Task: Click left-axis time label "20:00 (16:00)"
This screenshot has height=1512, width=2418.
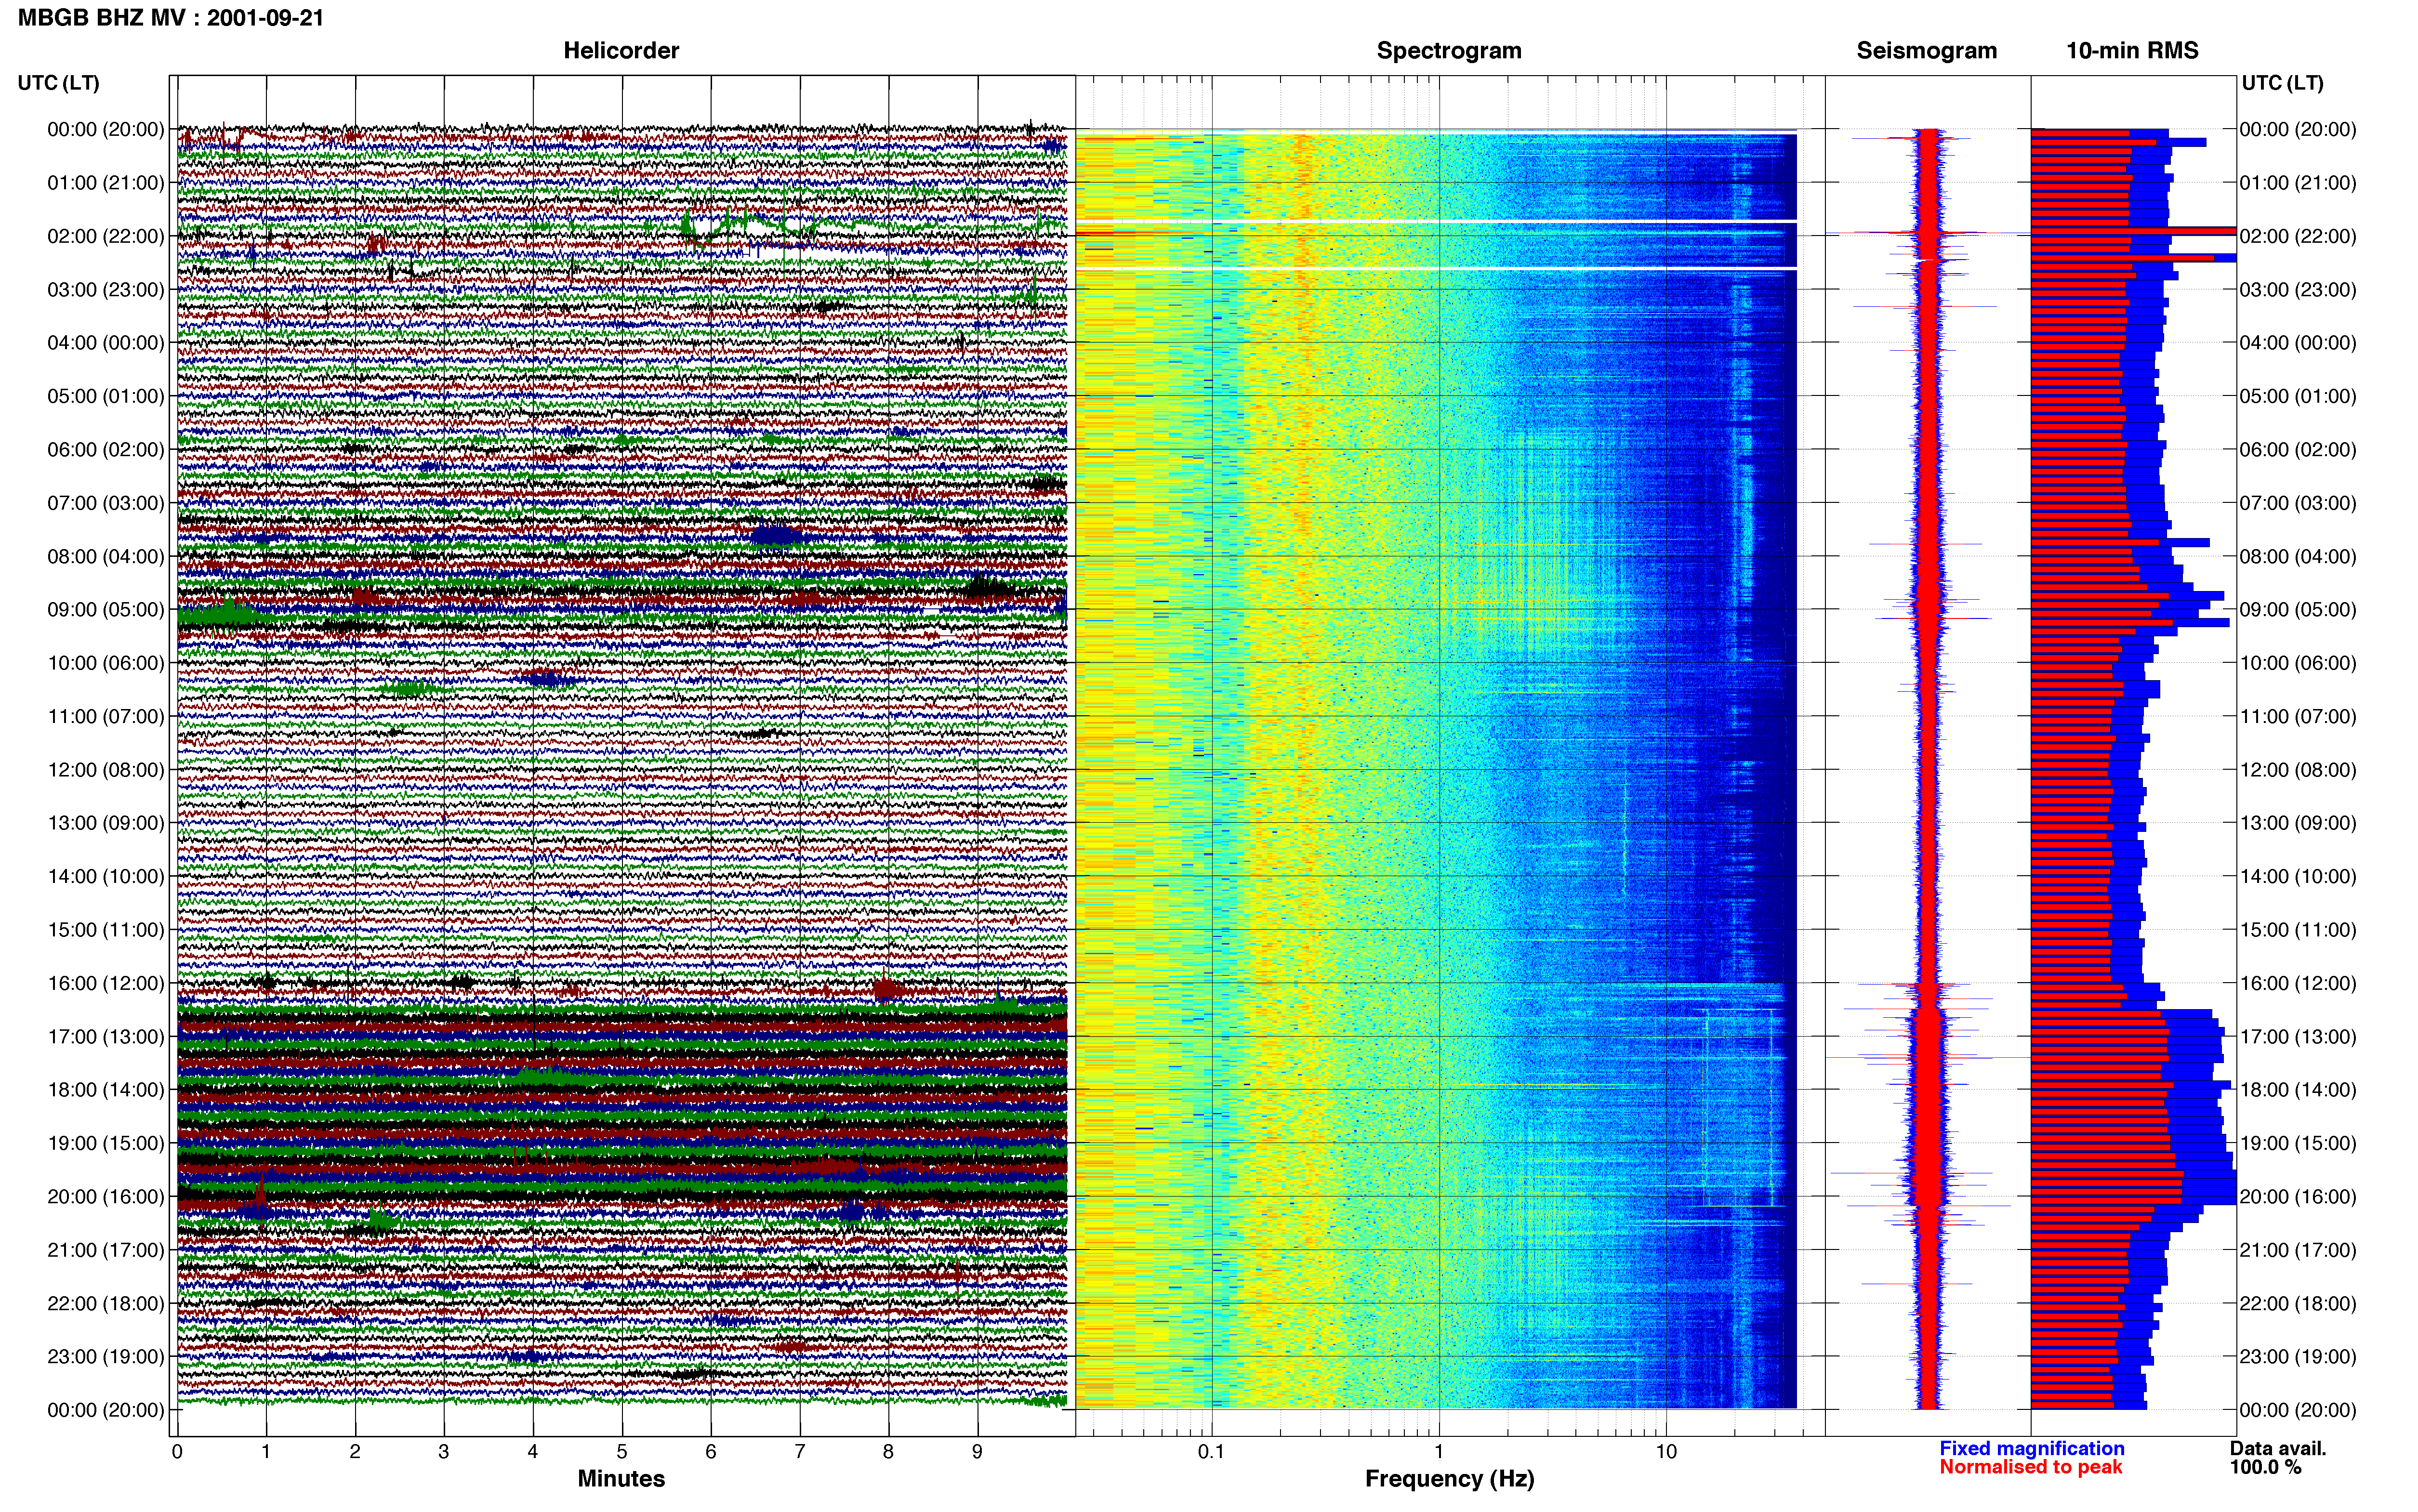Action: 106,1196
